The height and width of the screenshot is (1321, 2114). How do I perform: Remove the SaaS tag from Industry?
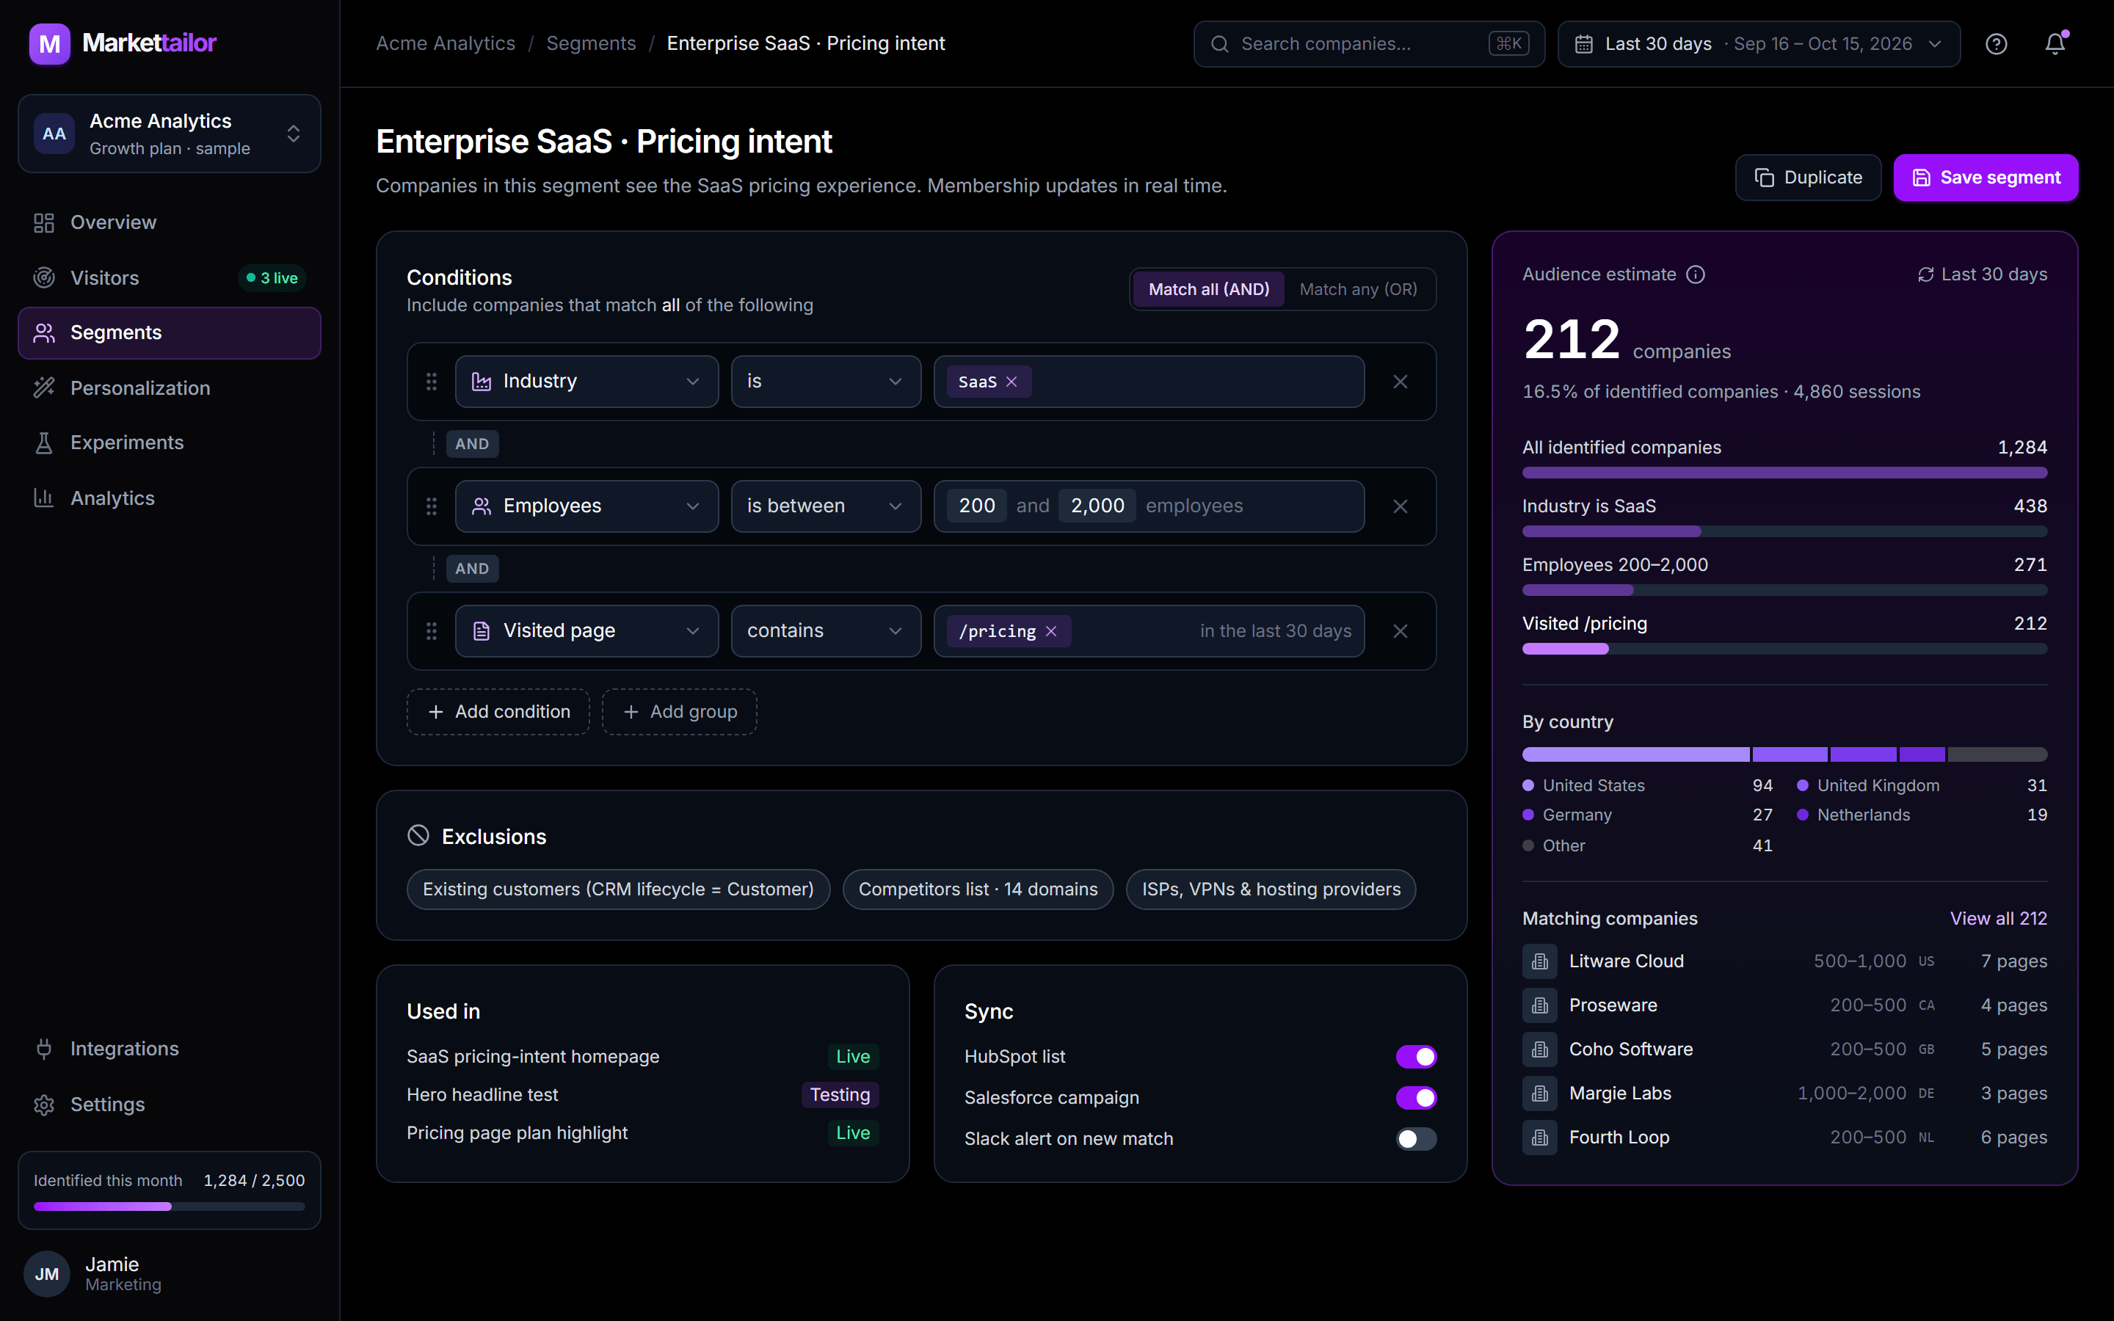[x=1011, y=382]
